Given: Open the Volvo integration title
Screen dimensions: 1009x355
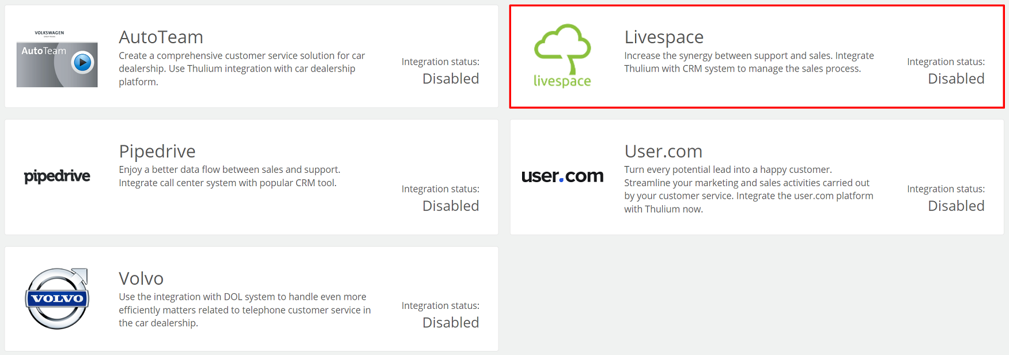Looking at the screenshot, I should point(141,278).
